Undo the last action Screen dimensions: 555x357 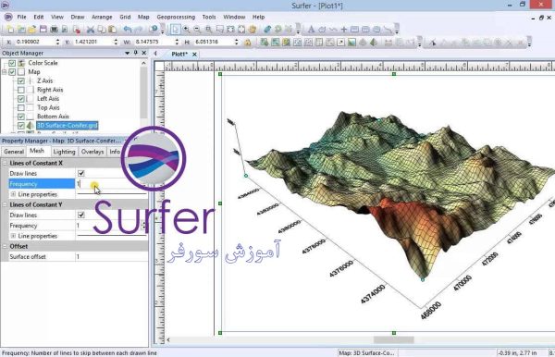click(x=128, y=30)
